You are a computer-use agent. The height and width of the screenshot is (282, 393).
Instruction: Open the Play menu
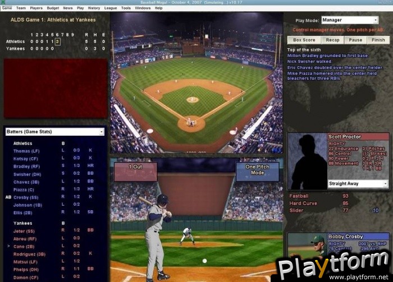pyautogui.click(x=80, y=8)
